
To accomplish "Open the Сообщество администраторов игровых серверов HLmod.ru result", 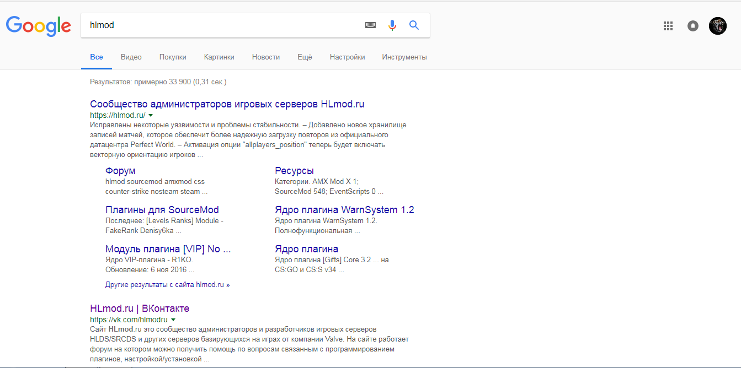I will point(227,104).
